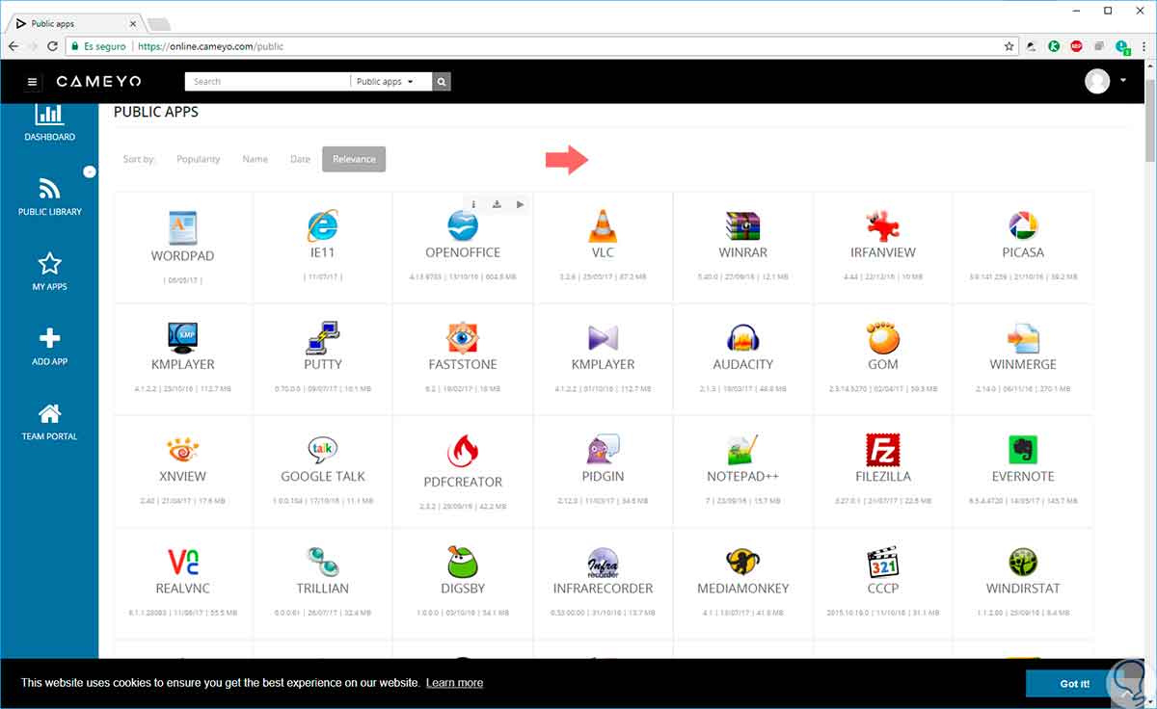The height and width of the screenshot is (709, 1157).
Task: Select the Picasa app icon
Action: pyautogui.click(x=1022, y=226)
